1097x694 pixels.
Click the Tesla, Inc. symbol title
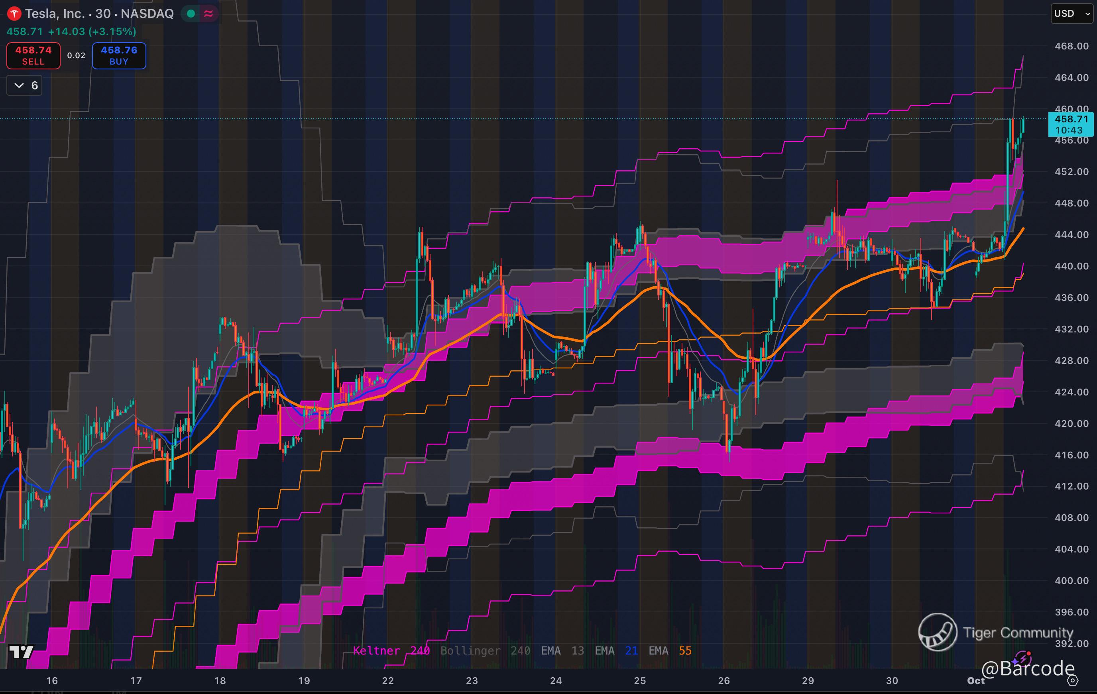pos(55,14)
